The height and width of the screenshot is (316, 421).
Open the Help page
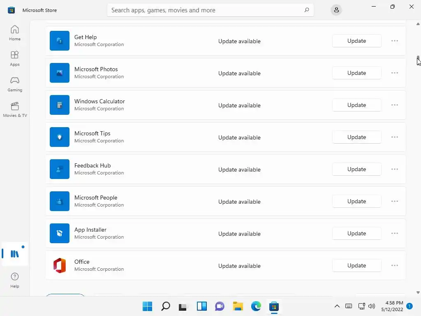(15, 280)
